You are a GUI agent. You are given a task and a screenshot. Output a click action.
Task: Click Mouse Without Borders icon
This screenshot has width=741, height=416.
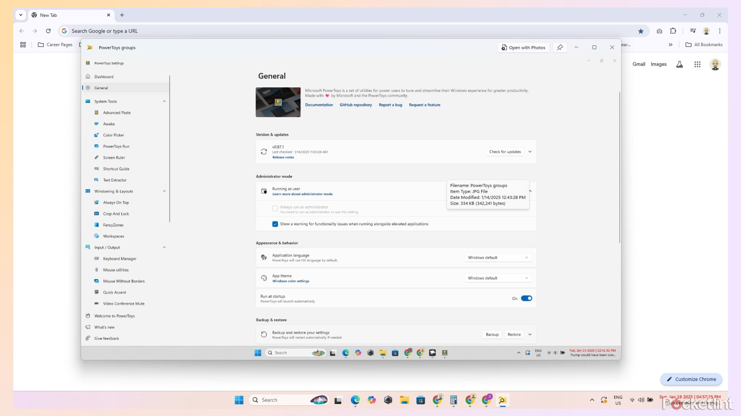point(96,281)
